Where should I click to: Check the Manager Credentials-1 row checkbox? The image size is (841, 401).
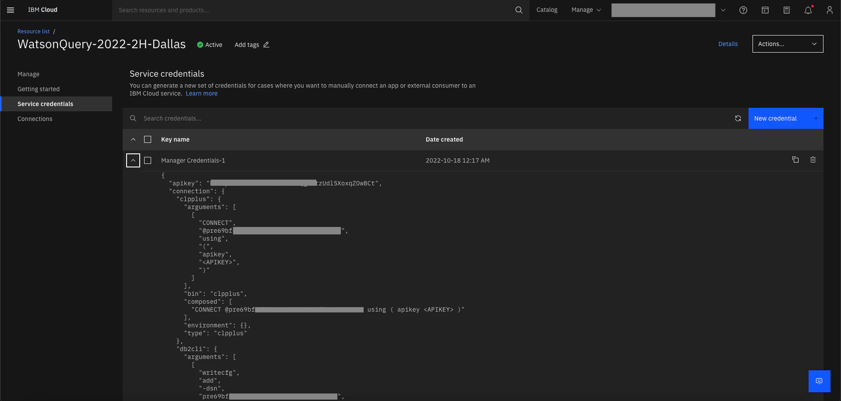tap(148, 160)
